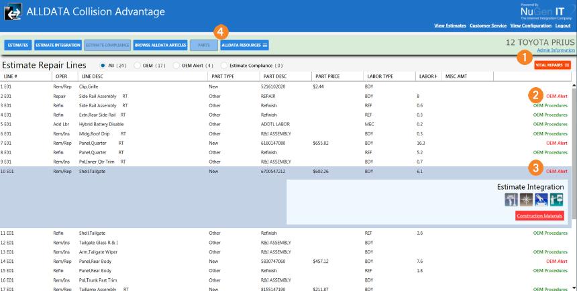Click the '$457.12' part price

point(321,261)
